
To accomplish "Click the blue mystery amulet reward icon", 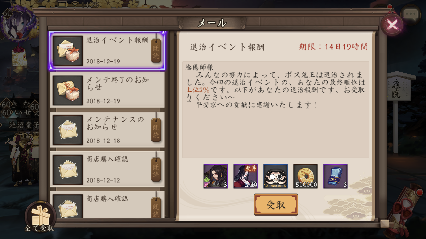I will [336, 176].
